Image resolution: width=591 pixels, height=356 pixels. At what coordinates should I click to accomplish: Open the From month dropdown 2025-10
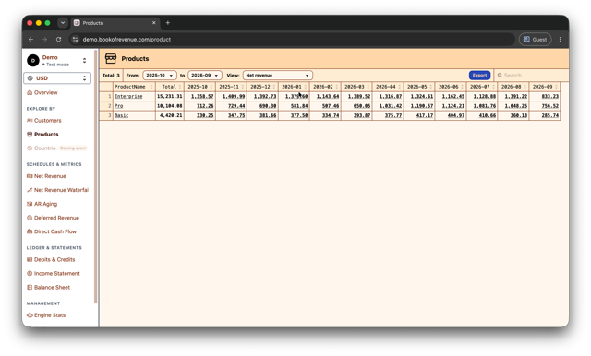click(160, 76)
